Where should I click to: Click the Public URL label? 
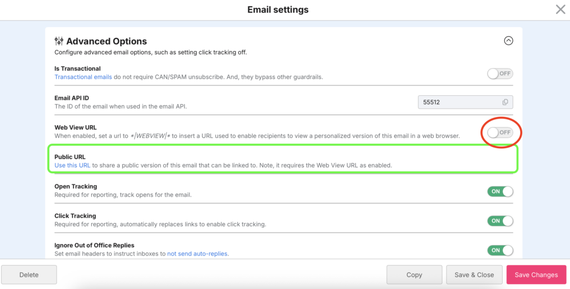(x=70, y=157)
